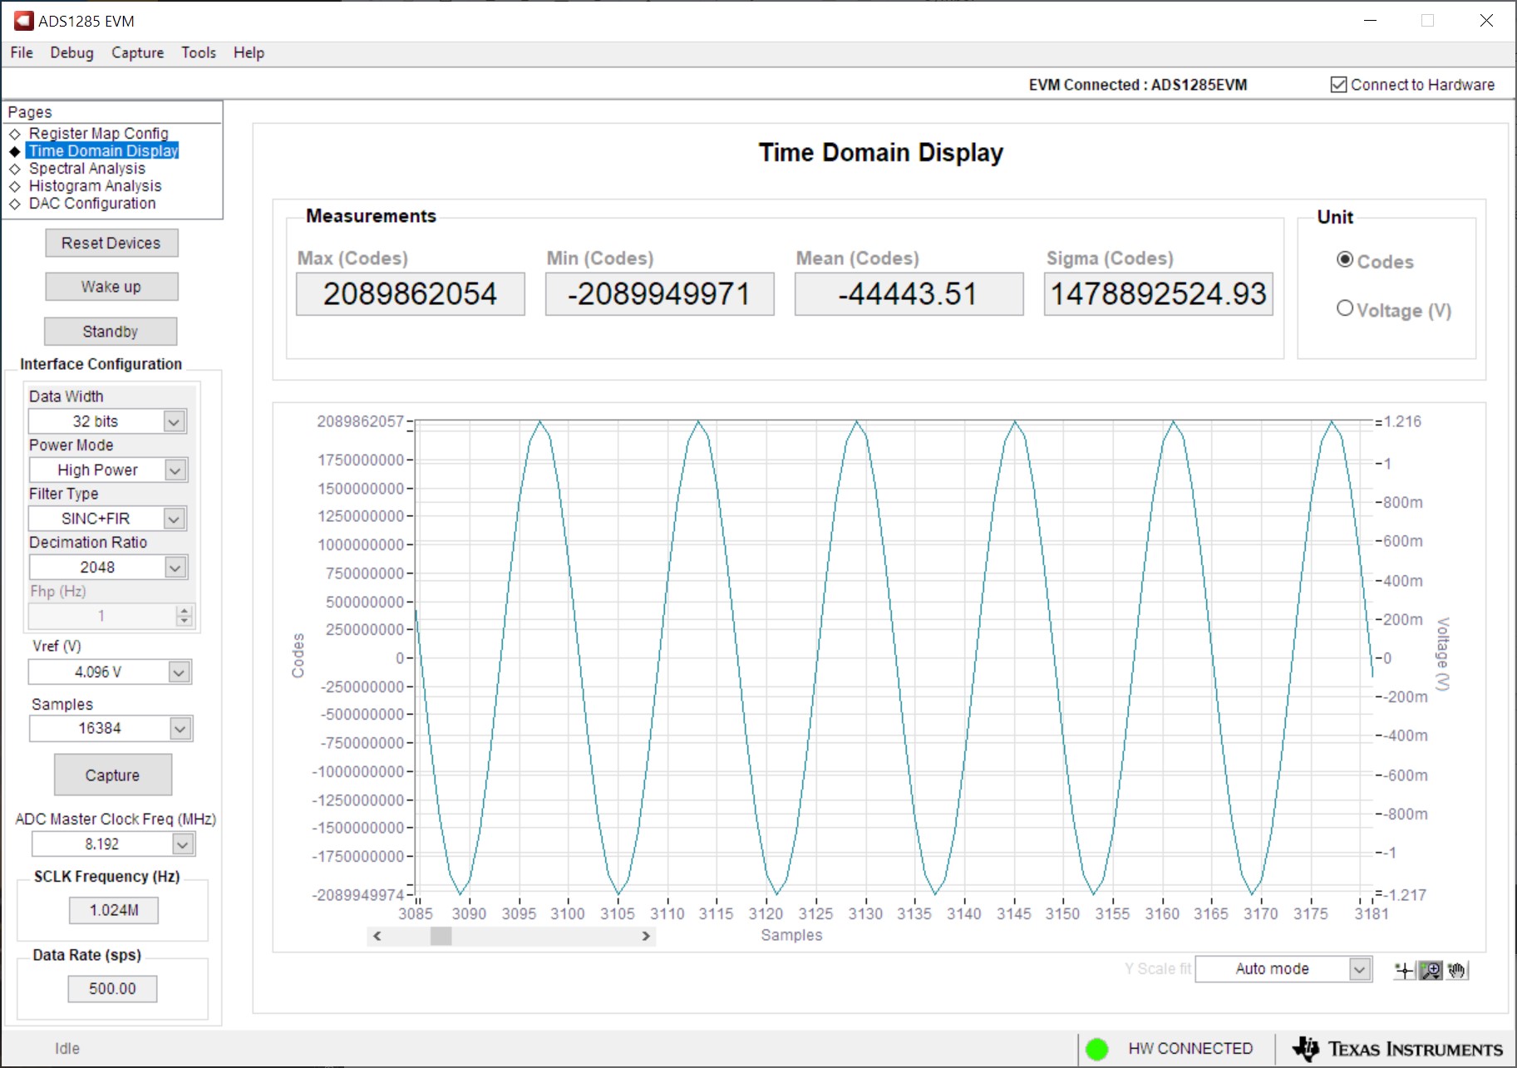
Task: Click the Fhp (Hz) value field
Action: (102, 616)
